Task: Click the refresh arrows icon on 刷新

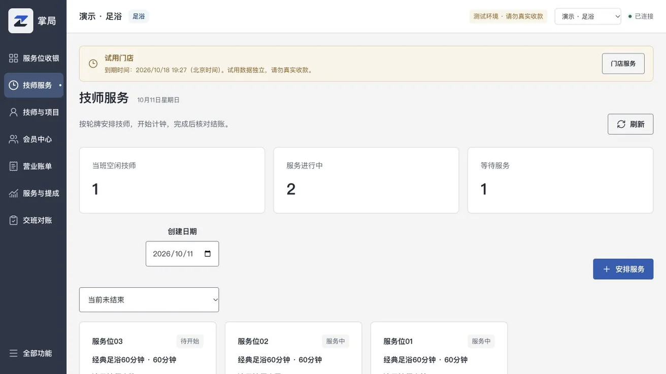Action: [621, 124]
